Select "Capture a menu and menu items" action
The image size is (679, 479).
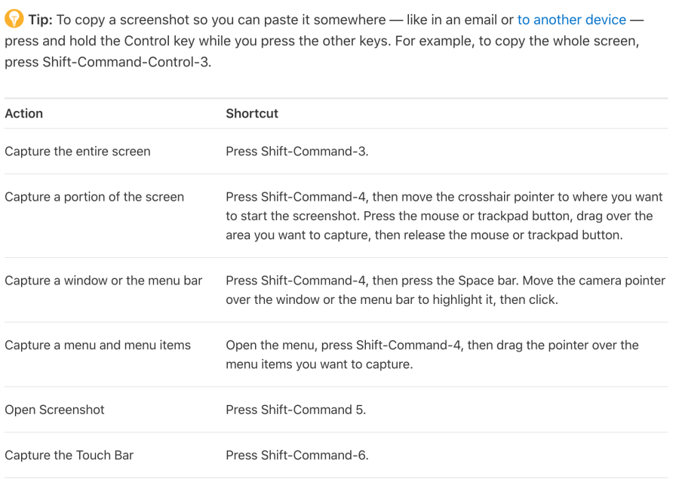[x=97, y=345]
